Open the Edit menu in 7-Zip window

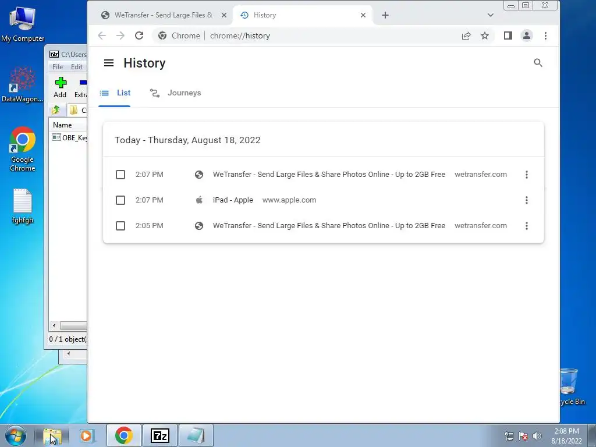(x=76, y=67)
